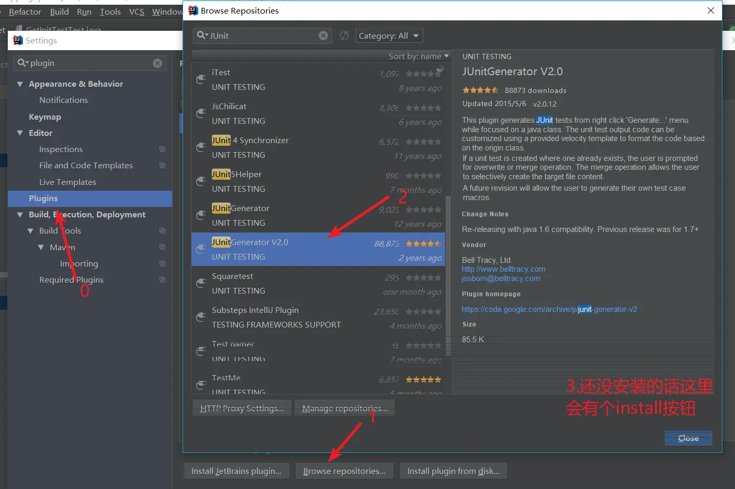Screen dimensions: 735x489
Task: Click the refresh repositories icon
Action: (344, 36)
